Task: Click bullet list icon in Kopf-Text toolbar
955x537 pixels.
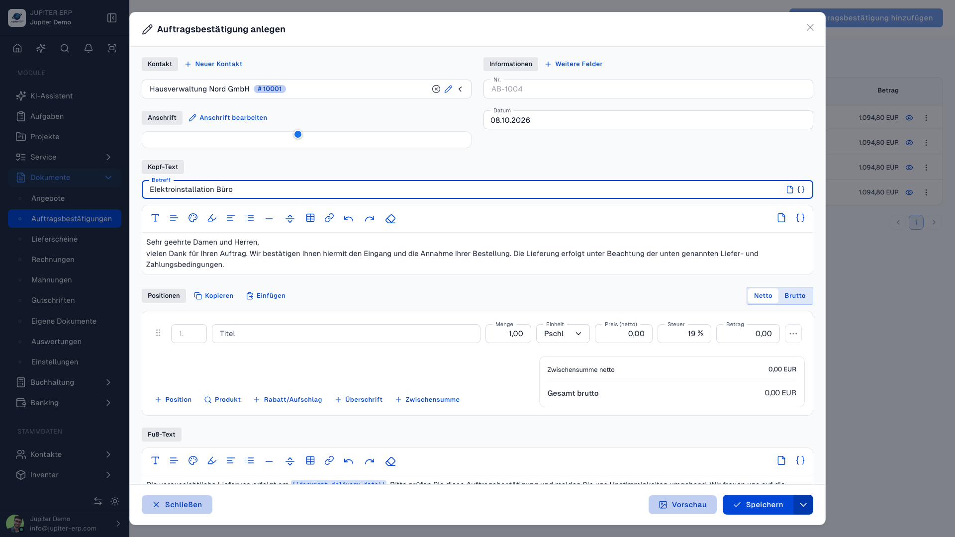Action: click(250, 218)
